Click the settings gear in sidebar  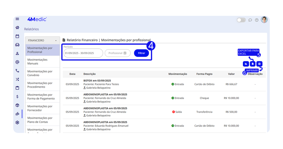(17, 122)
